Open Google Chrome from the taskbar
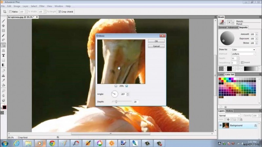 point(52,143)
